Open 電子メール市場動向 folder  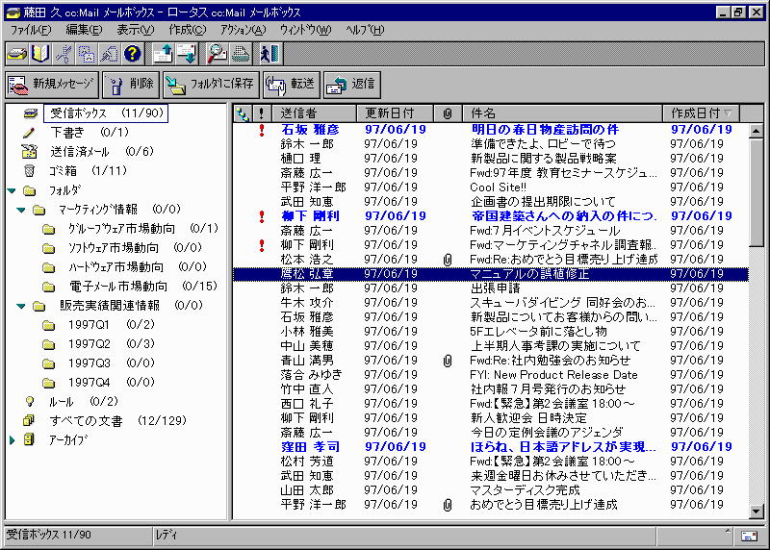(x=142, y=286)
